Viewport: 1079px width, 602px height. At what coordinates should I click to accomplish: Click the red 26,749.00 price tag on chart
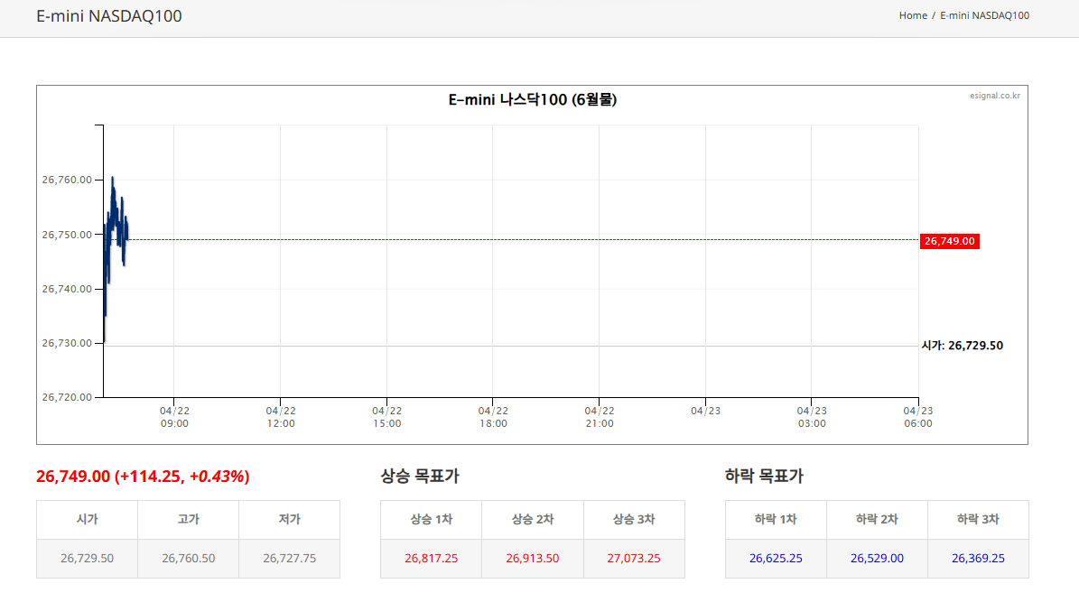pos(950,241)
